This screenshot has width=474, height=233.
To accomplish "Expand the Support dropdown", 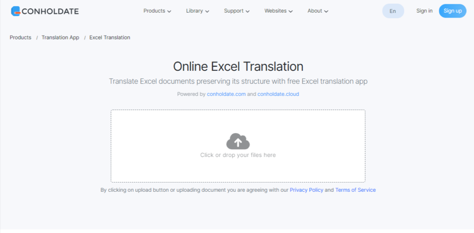I will point(237,11).
